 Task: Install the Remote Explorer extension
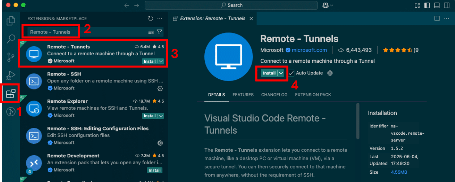coord(150,116)
